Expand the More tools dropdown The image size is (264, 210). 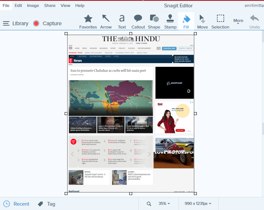(x=238, y=22)
